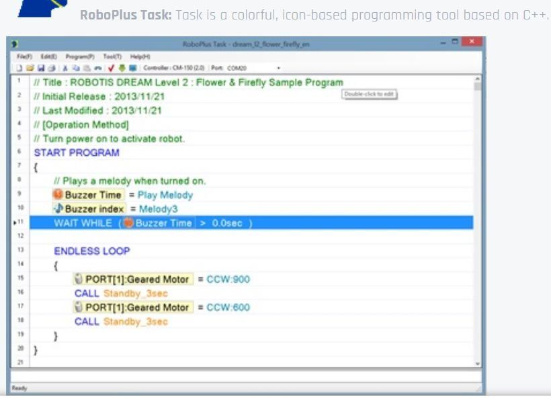Click PORT[1]:Geared Motor on line 17
Screen dimensions: 551x399
click(133, 307)
